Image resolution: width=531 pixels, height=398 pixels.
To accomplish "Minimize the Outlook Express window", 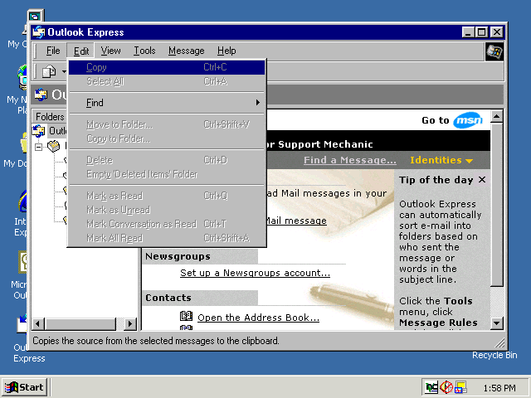I will [x=468, y=32].
